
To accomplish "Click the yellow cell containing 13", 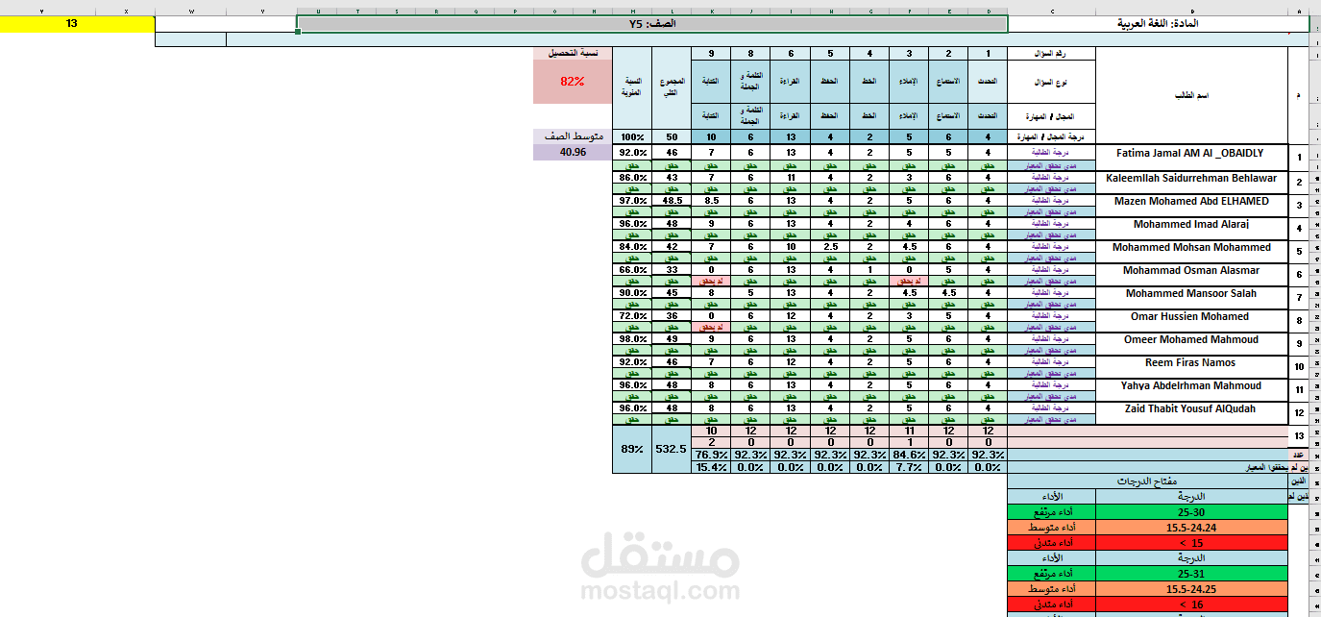I will pyautogui.click(x=72, y=23).
